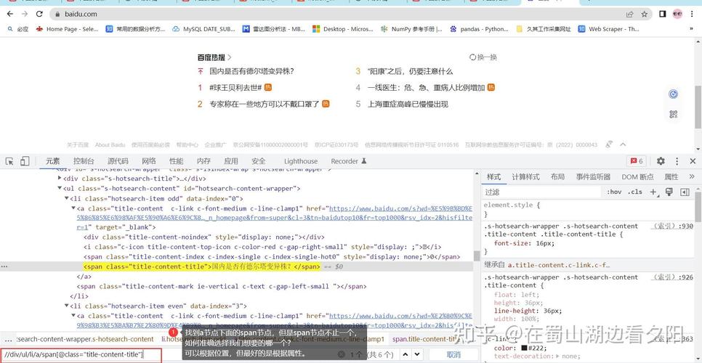Show more bookmarks overflow chevron

pyautogui.click(x=691, y=29)
